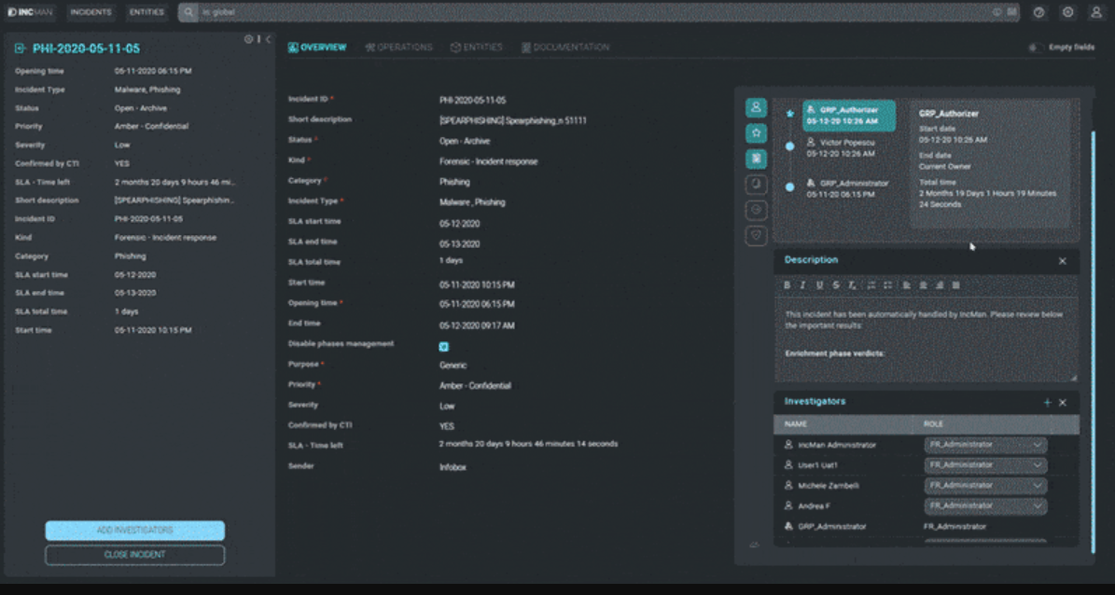Toggle italic in Description editor
Image resolution: width=1115 pixels, height=595 pixels.
(802, 285)
